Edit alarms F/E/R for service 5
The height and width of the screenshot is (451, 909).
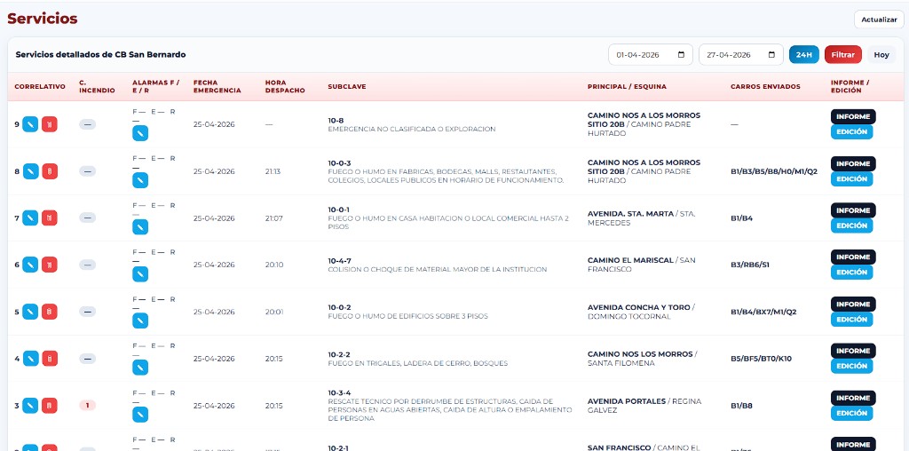[140, 320]
